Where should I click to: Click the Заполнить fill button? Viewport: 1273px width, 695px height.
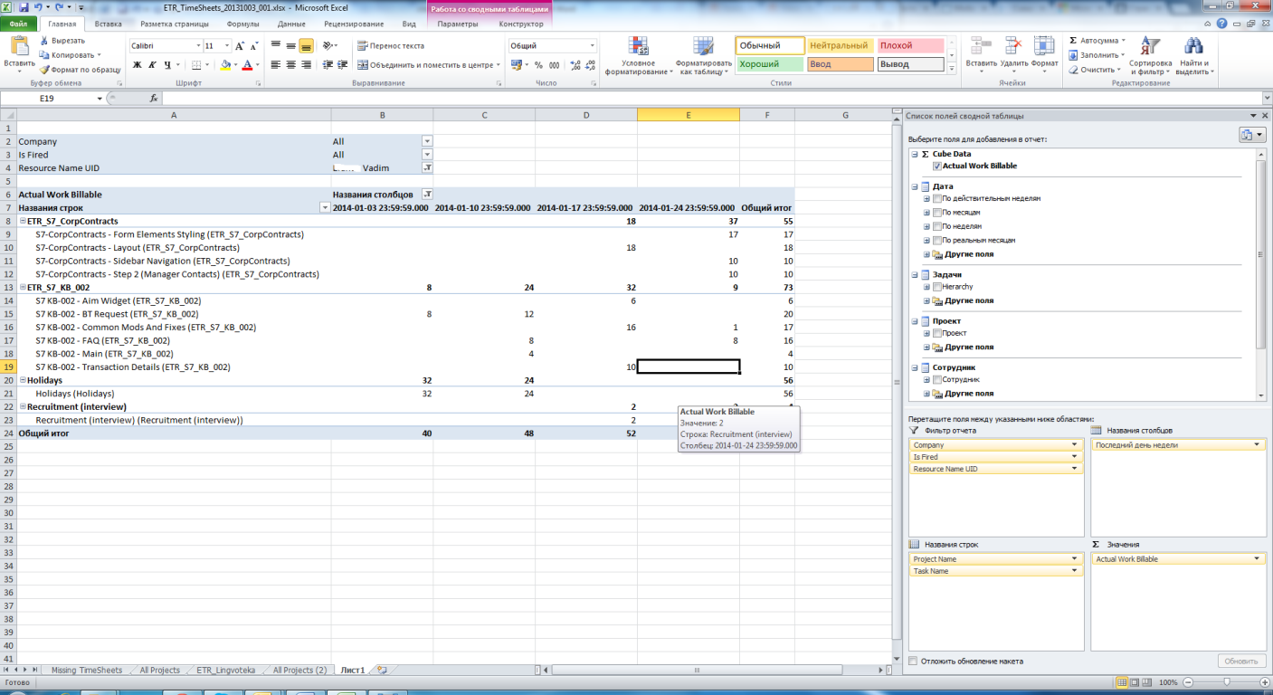pos(1095,55)
